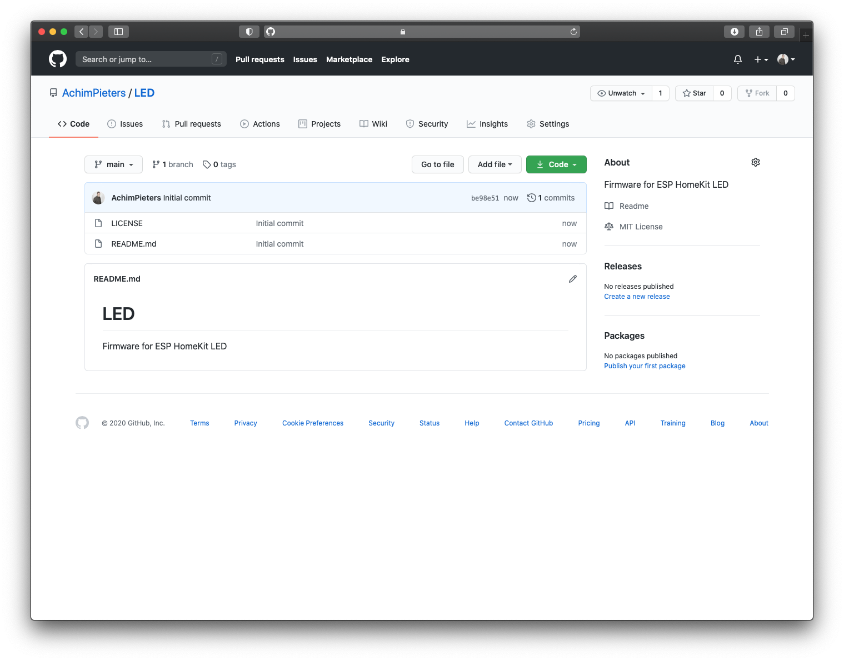
Task: Focus the Search or jump to field
Action: pos(151,59)
